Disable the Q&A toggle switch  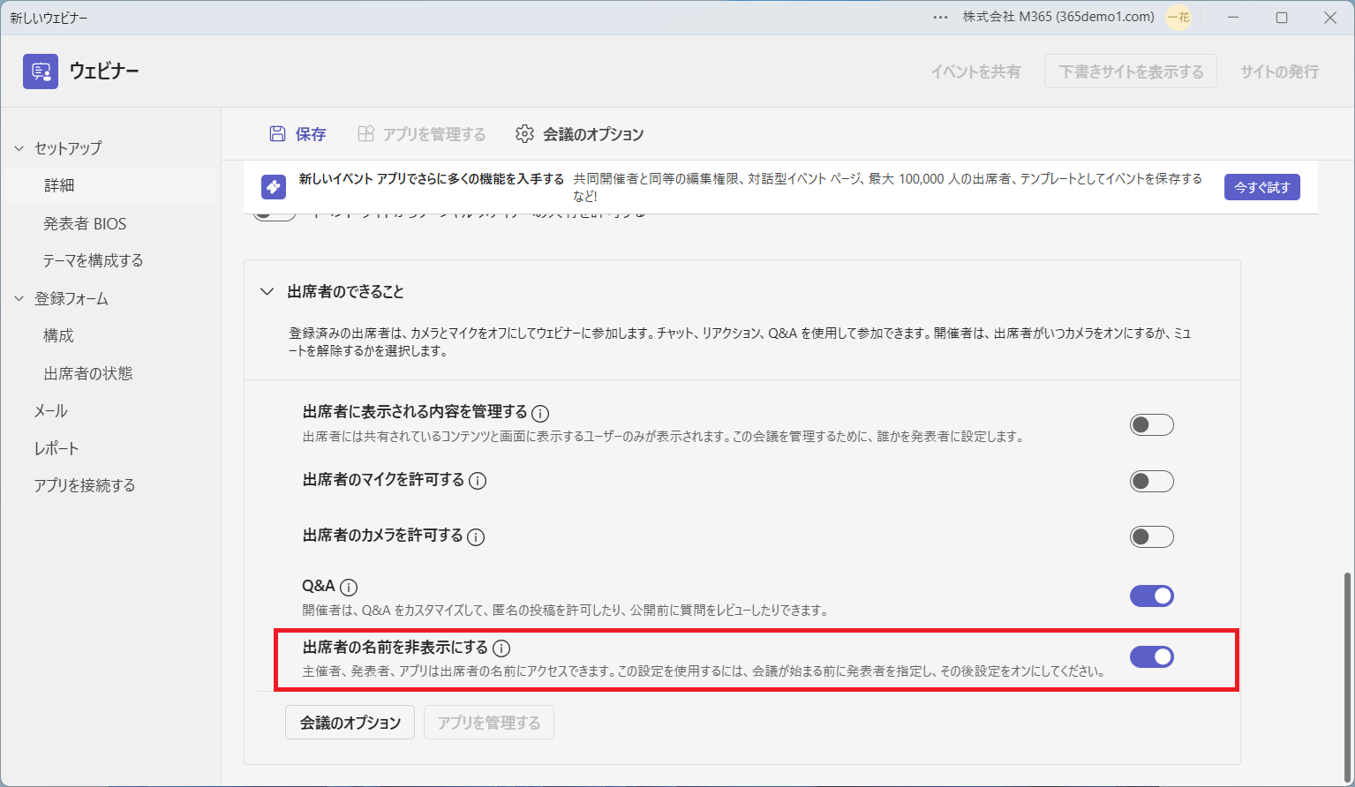(x=1152, y=596)
